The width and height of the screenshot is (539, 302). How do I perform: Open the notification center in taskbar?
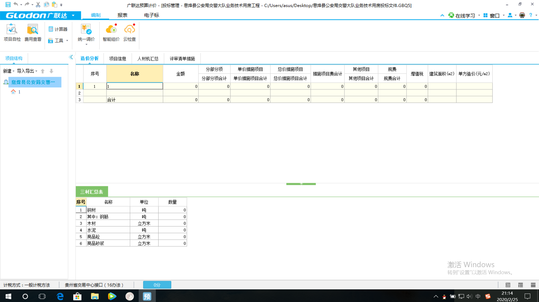pyautogui.click(x=527, y=296)
